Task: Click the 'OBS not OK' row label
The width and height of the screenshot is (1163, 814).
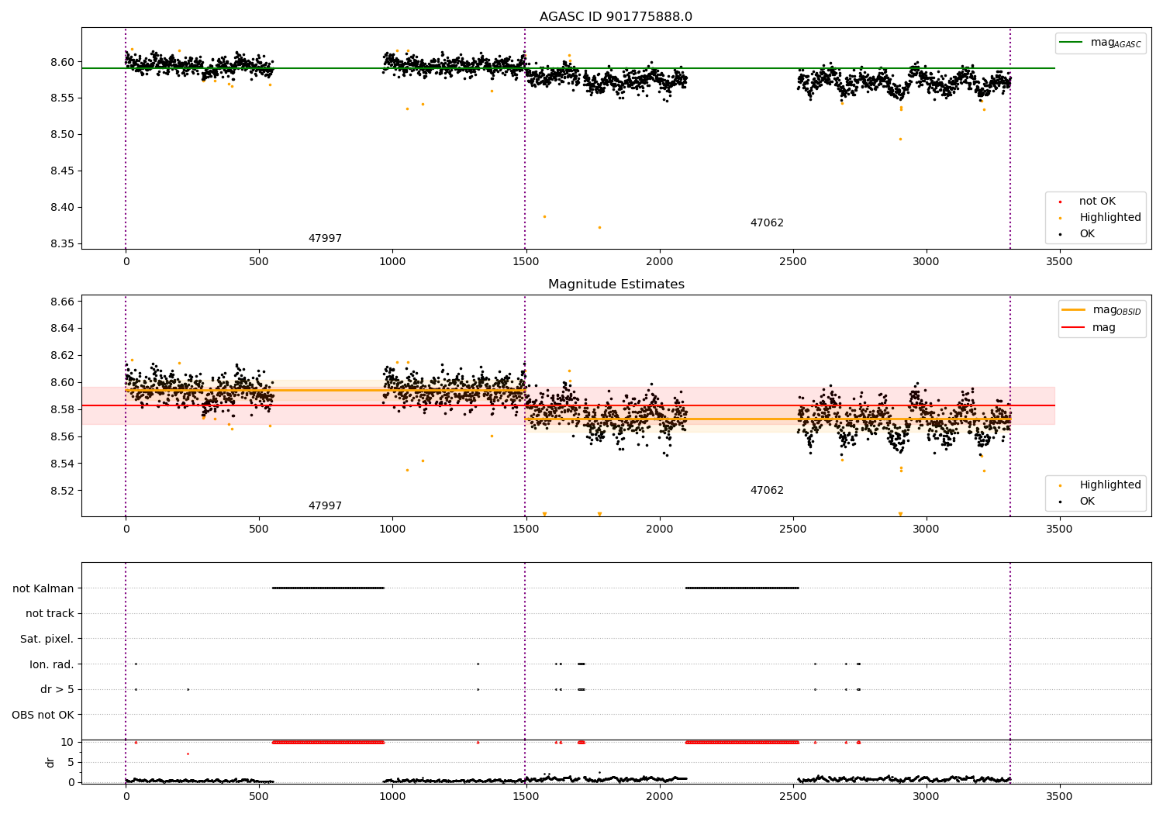Action: pyautogui.click(x=43, y=715)
